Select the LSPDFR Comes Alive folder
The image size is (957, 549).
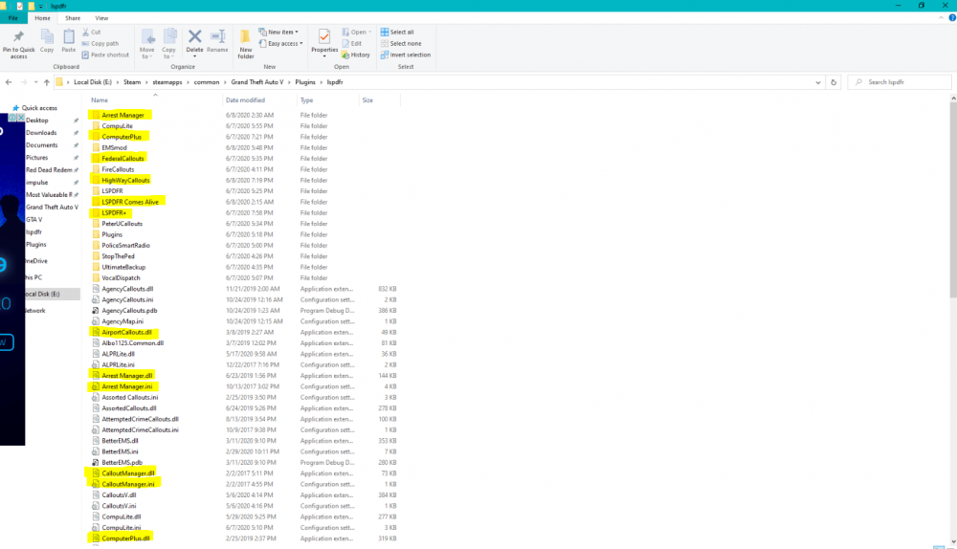[130, 202]
